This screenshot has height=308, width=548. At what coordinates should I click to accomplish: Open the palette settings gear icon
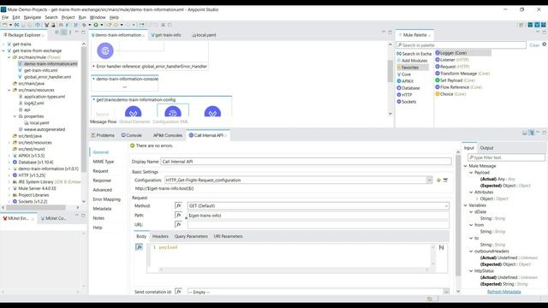(x=545, y=44)
